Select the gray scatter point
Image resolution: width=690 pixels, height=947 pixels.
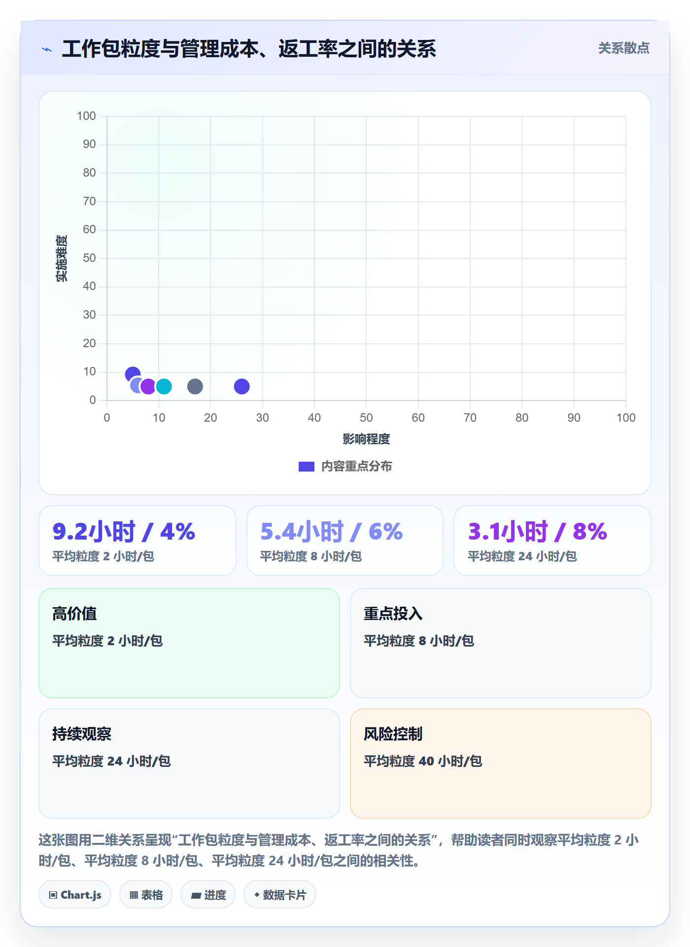[195, 386]
